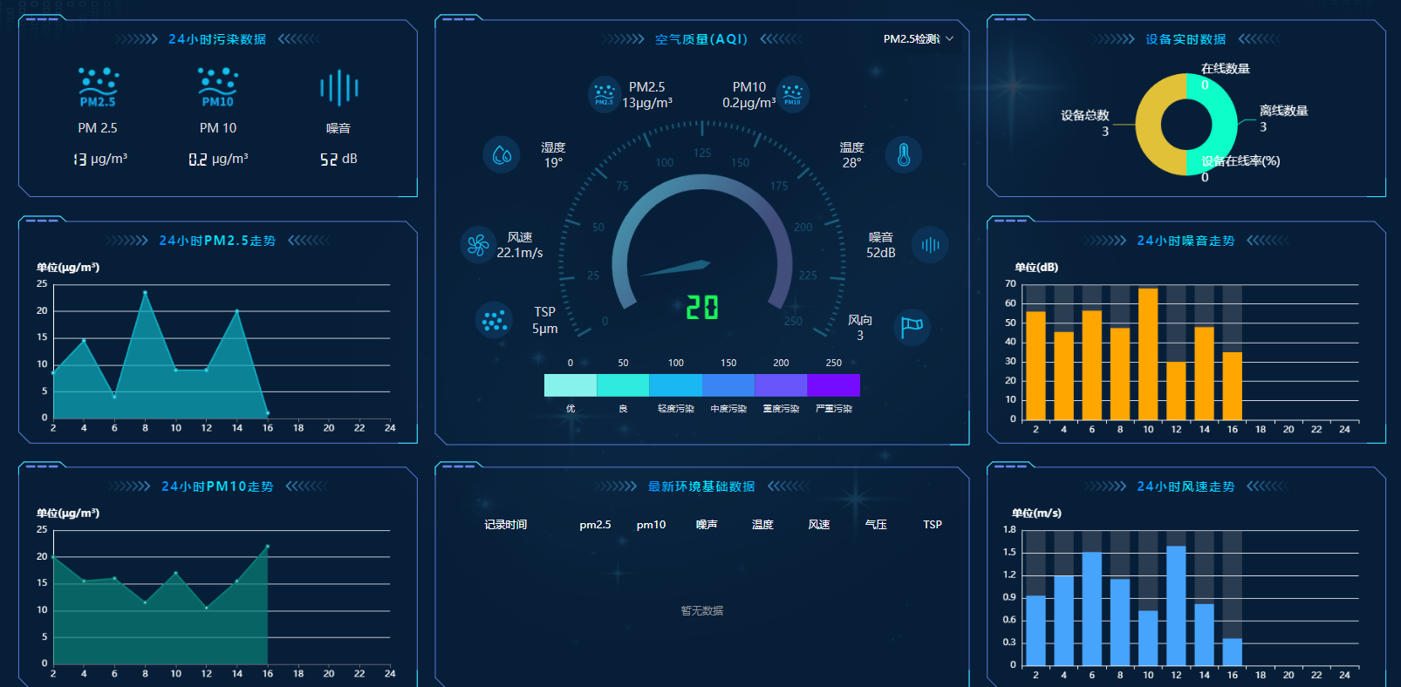The height and width of the screenshot is (687, 1401).
Task: Click the 24小时PM2.5走势 panel title
Action: [x=217, y=241]
